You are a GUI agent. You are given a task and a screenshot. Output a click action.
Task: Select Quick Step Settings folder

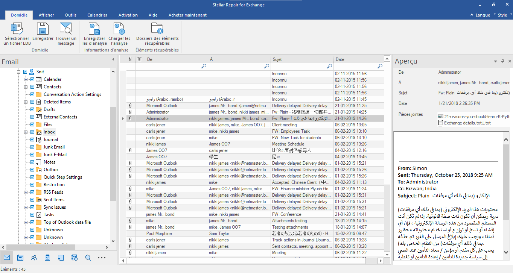coord(62,177)
